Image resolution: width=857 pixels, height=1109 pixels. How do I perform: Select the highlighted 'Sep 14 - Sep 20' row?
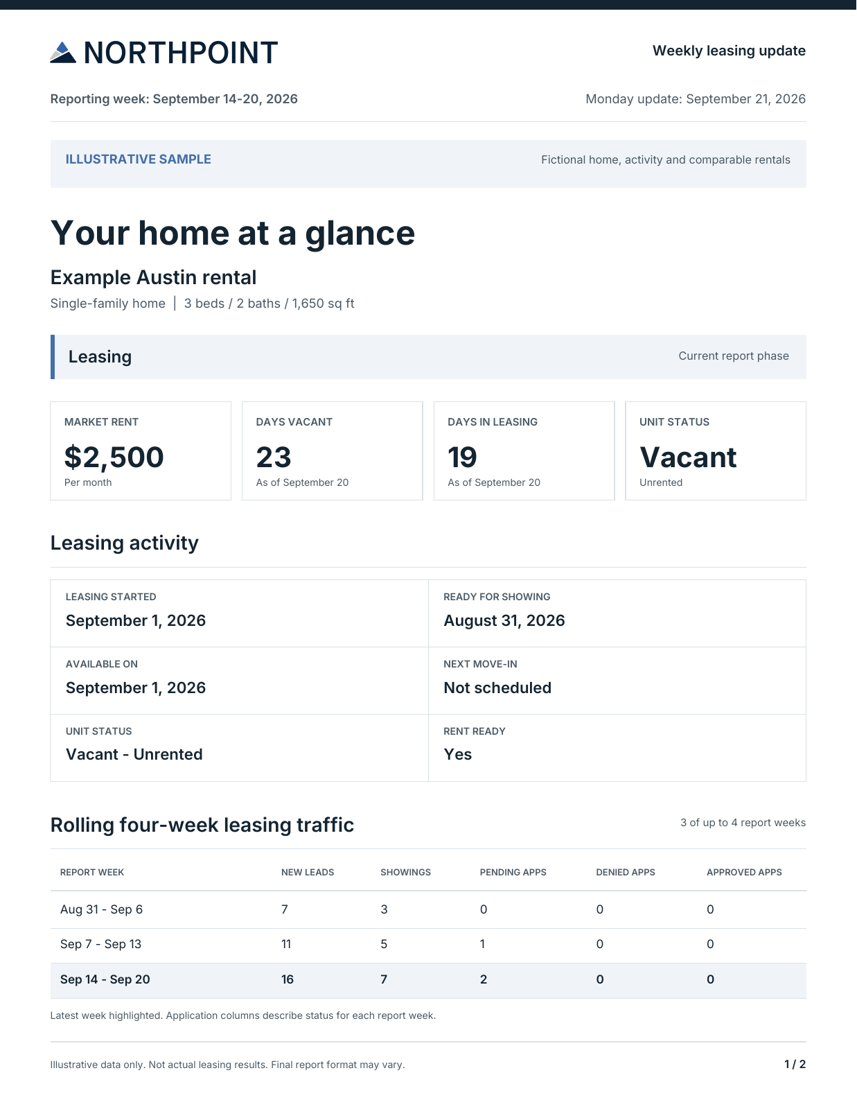click(x=428, y=980)
